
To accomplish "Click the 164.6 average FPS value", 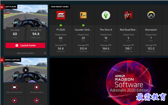I will click(106, 49).
